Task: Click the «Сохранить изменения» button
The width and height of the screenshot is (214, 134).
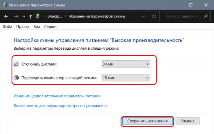Action: pos(147,121)
